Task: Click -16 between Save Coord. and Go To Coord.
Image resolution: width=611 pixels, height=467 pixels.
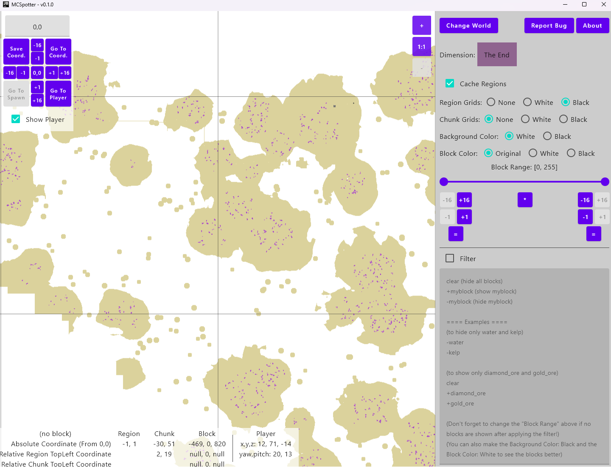Action: click(37, 45)
